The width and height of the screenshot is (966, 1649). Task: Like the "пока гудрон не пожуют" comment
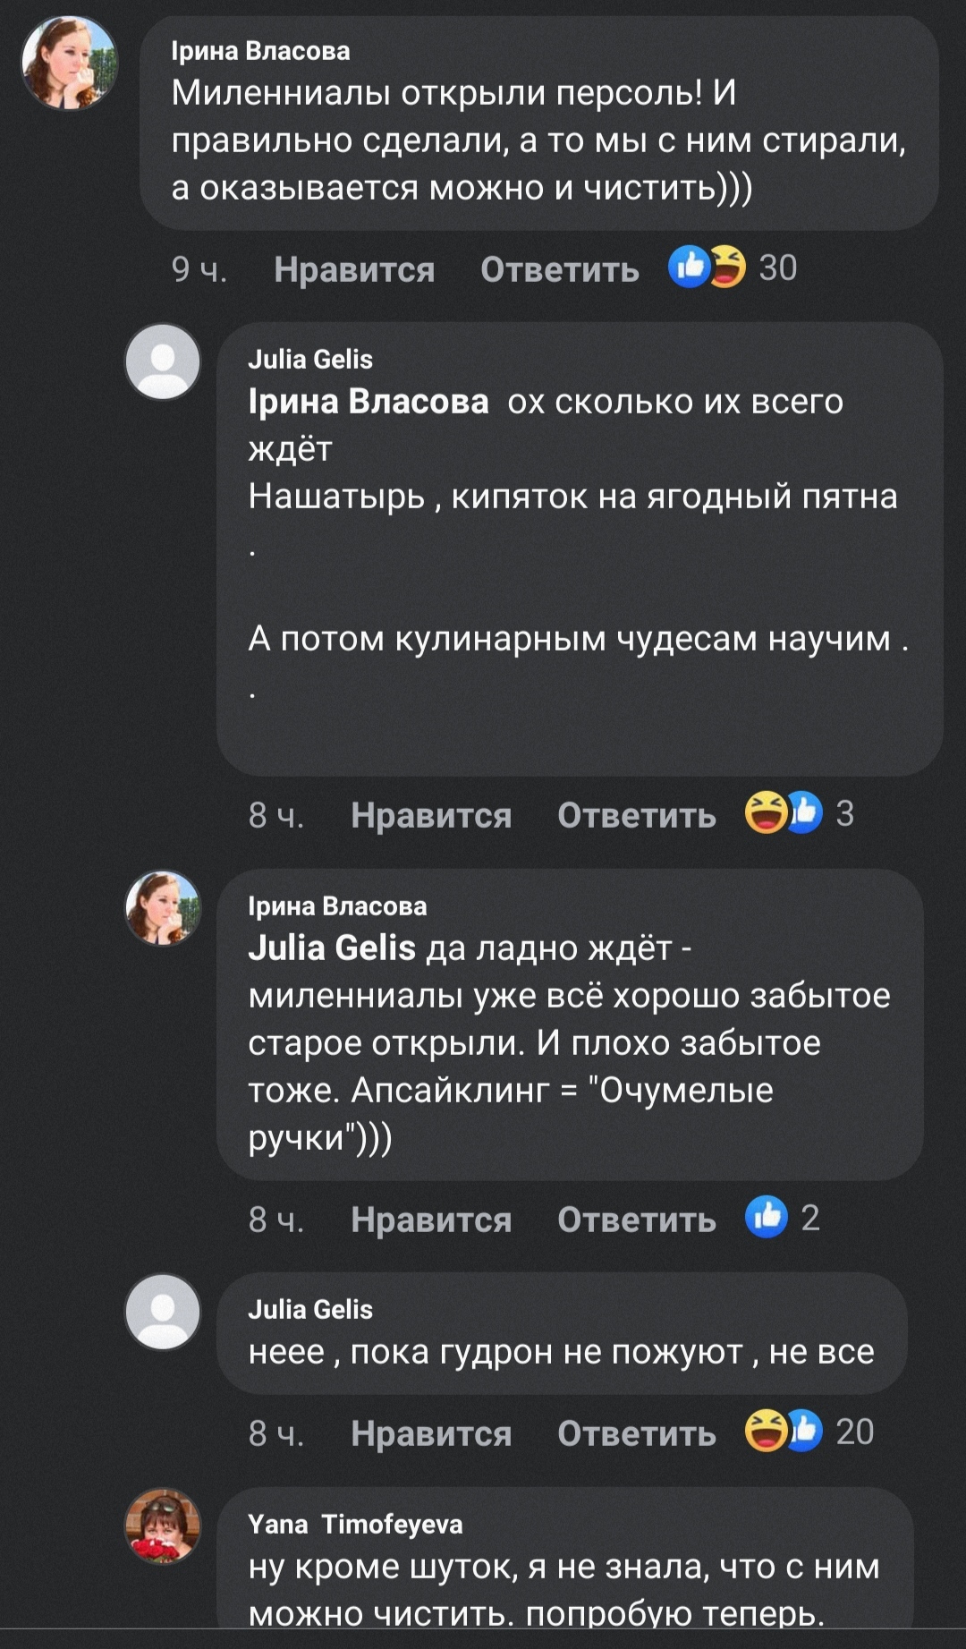pos(431,1433)
